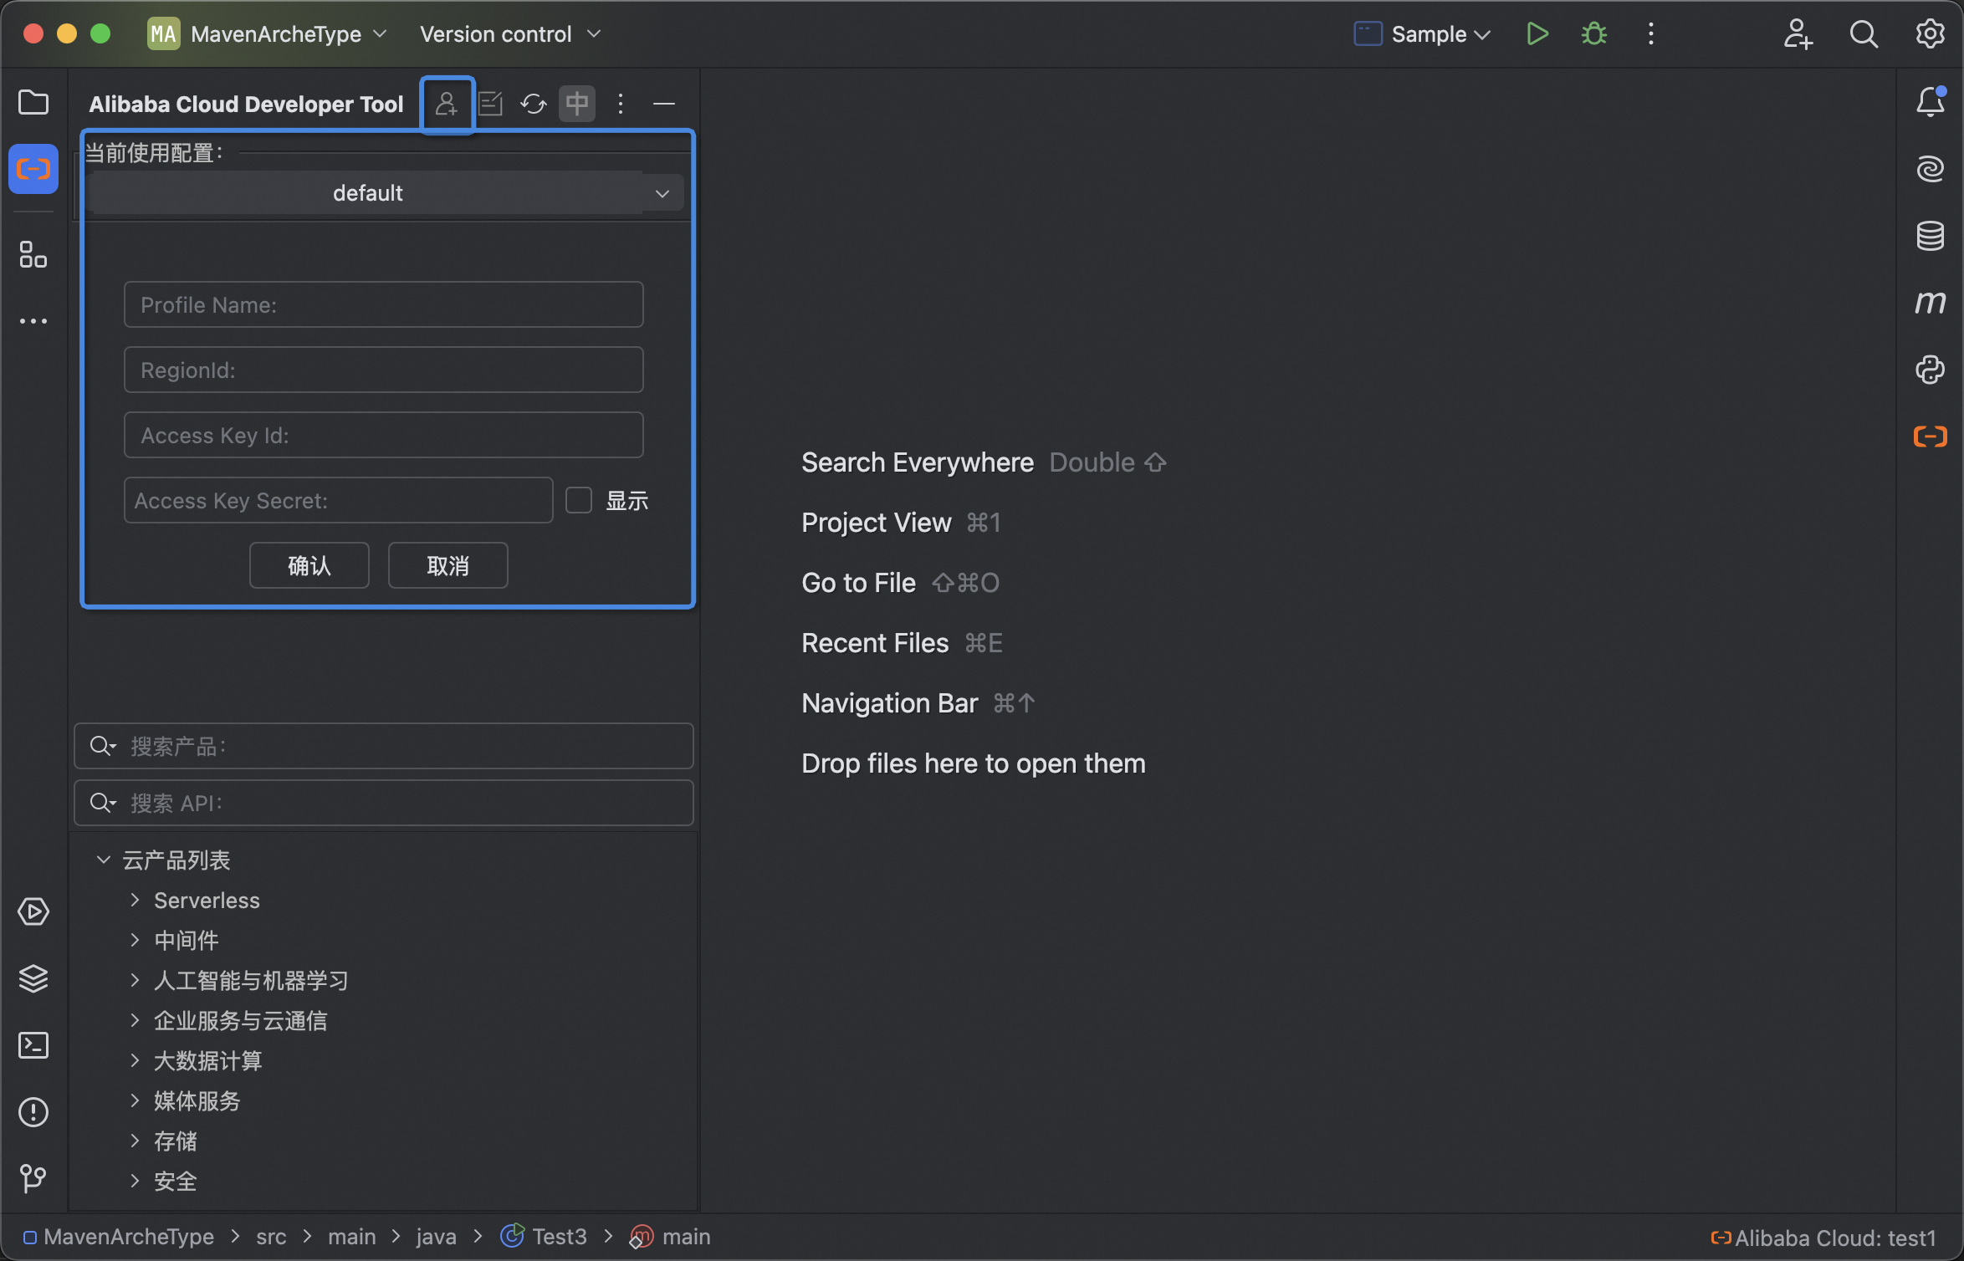This screenshot has height=1261, width=1964.
Task: Open the Services tool window
Action: pyautogui.click(x=33, y=911)
